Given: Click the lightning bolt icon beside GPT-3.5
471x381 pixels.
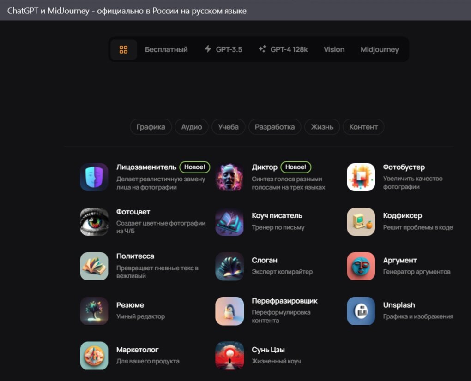Looking at the screenshot, I should pos(208,49).
